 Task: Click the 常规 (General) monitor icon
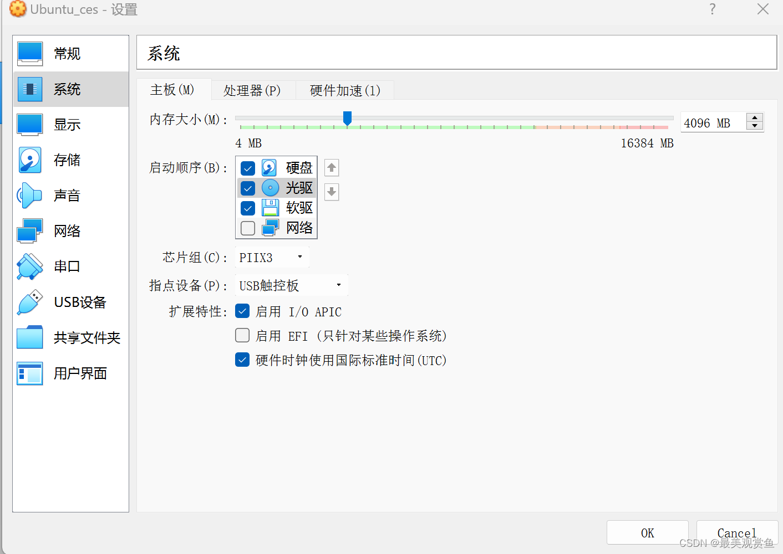click(30, 54)
